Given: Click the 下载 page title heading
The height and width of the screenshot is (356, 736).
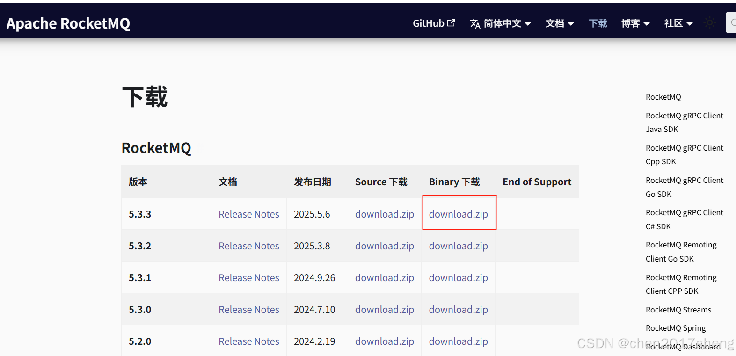Looking at the screenshot, I should (x=145, y=97).
